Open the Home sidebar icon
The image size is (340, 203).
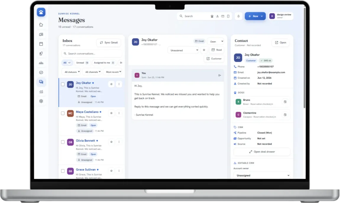point(41,25)
